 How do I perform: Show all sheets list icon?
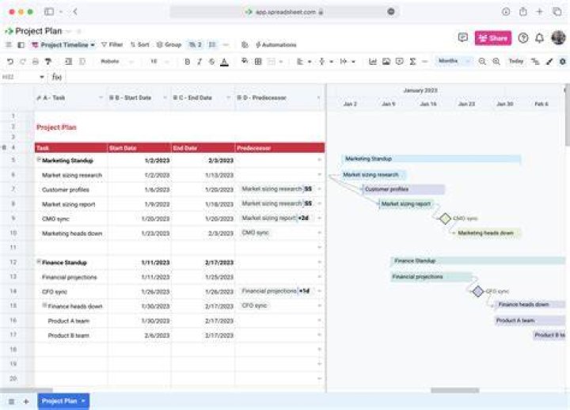point(11,401)
